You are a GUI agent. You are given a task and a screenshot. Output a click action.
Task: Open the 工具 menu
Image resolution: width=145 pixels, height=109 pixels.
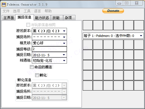point(27,11)
